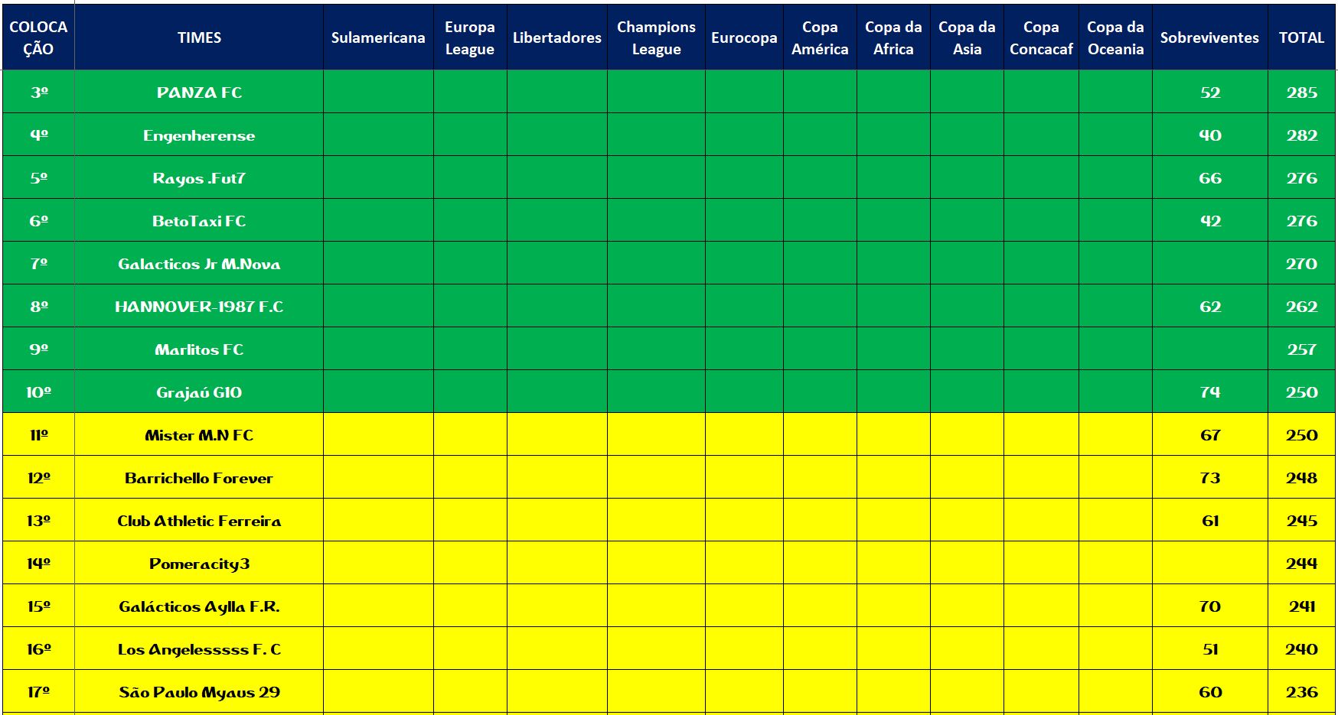Select the Barrichello Forever team cell
This screenshot has height=715, width=1338.
pos(199,478)
